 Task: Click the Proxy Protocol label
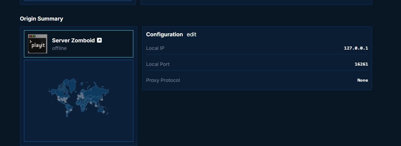pos(163,80)
